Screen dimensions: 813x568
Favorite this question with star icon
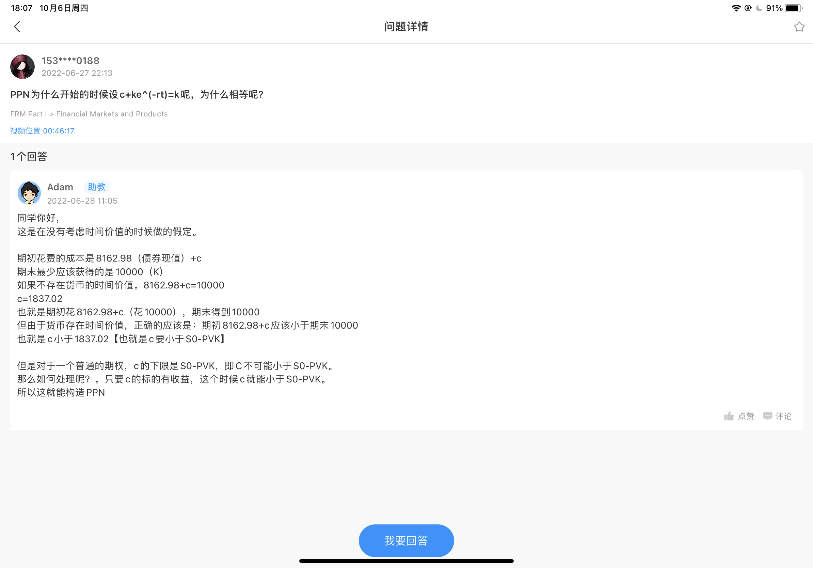pyautogui.click(x=799, y=27)
